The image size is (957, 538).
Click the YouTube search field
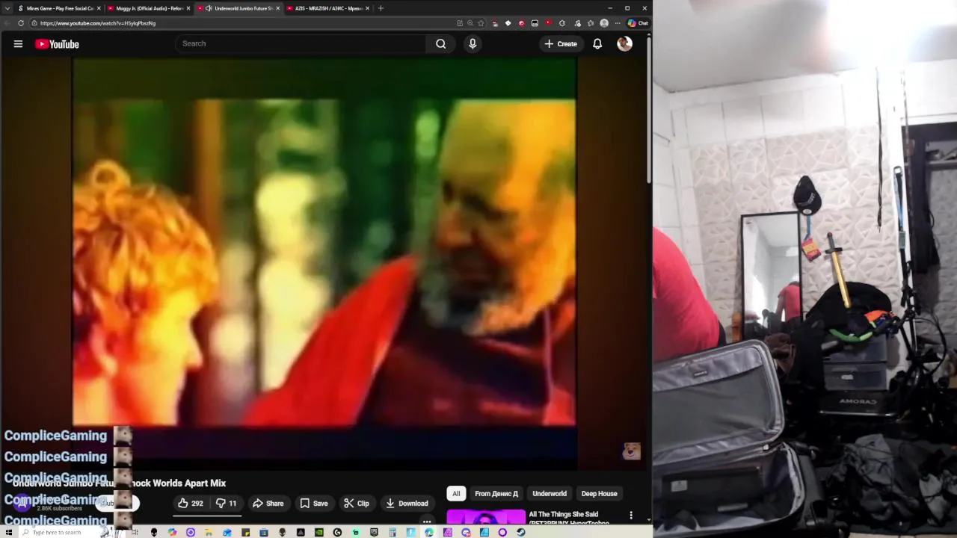301,43
